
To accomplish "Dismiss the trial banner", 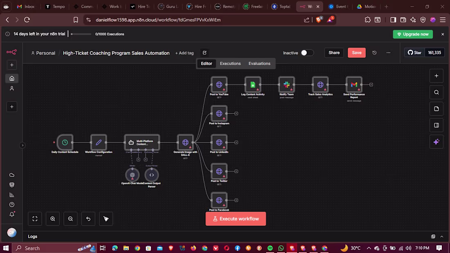I will point(443,34).
